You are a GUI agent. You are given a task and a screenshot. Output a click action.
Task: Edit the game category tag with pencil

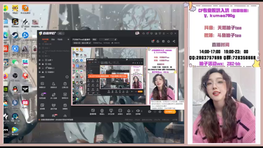point(82,43)
